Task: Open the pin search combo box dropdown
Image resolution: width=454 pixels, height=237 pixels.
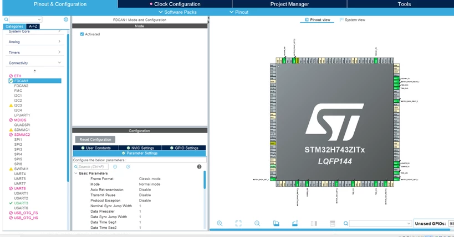Action: (x=409, y=223)
